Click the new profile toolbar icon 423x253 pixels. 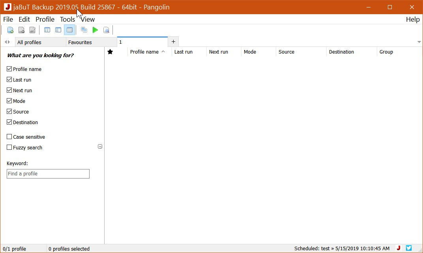[10, 30]
